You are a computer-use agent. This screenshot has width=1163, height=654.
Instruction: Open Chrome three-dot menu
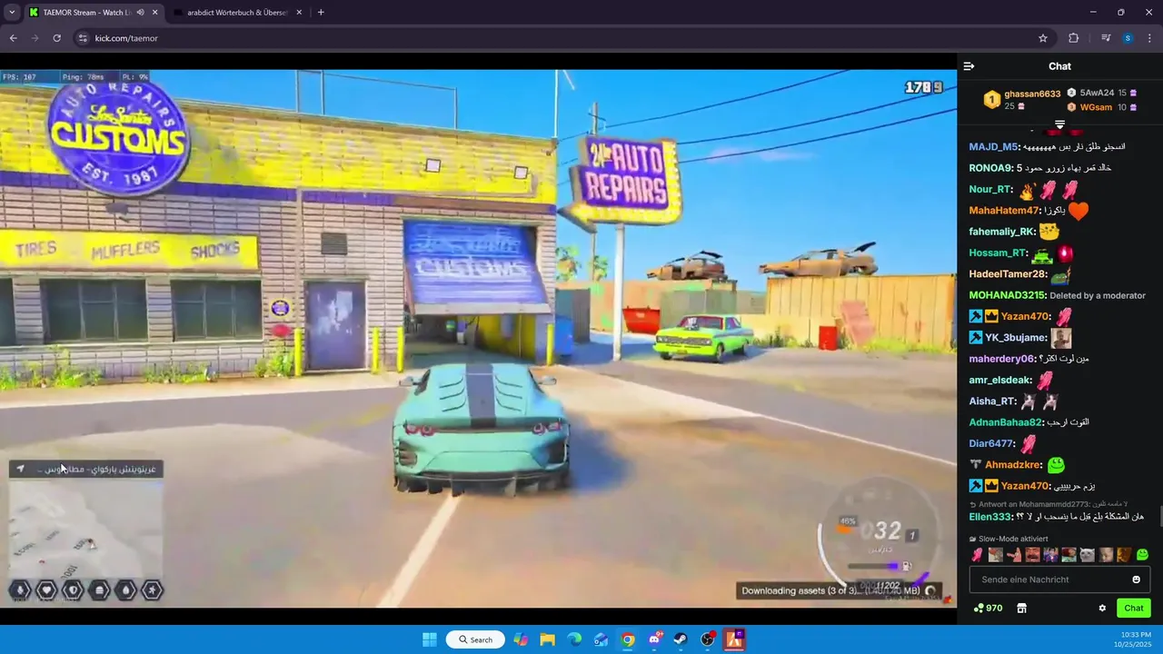pyautogui.click(x=1149, y=38)
